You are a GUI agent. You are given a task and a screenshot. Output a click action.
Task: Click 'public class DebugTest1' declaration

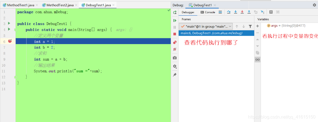pyautogui.click(x=44, y=24)
